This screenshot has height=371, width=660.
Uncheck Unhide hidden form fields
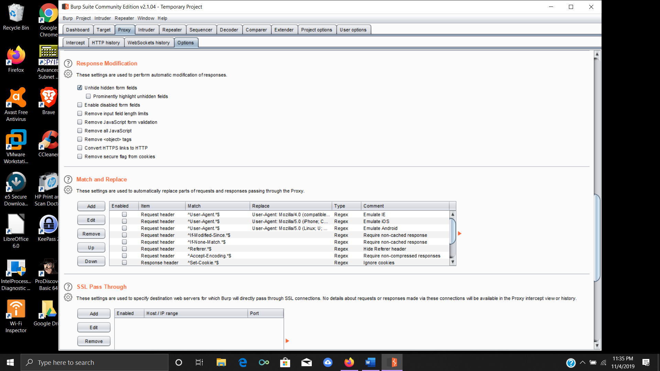click(80, 88)
